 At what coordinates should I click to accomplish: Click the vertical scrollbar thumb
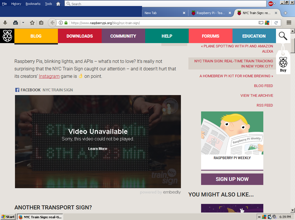(x=293, y=46)
